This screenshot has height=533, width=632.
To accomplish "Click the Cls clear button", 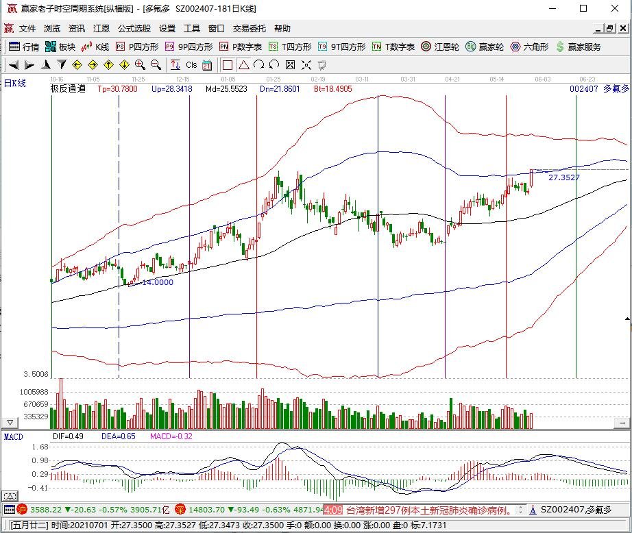I will 191,65.
